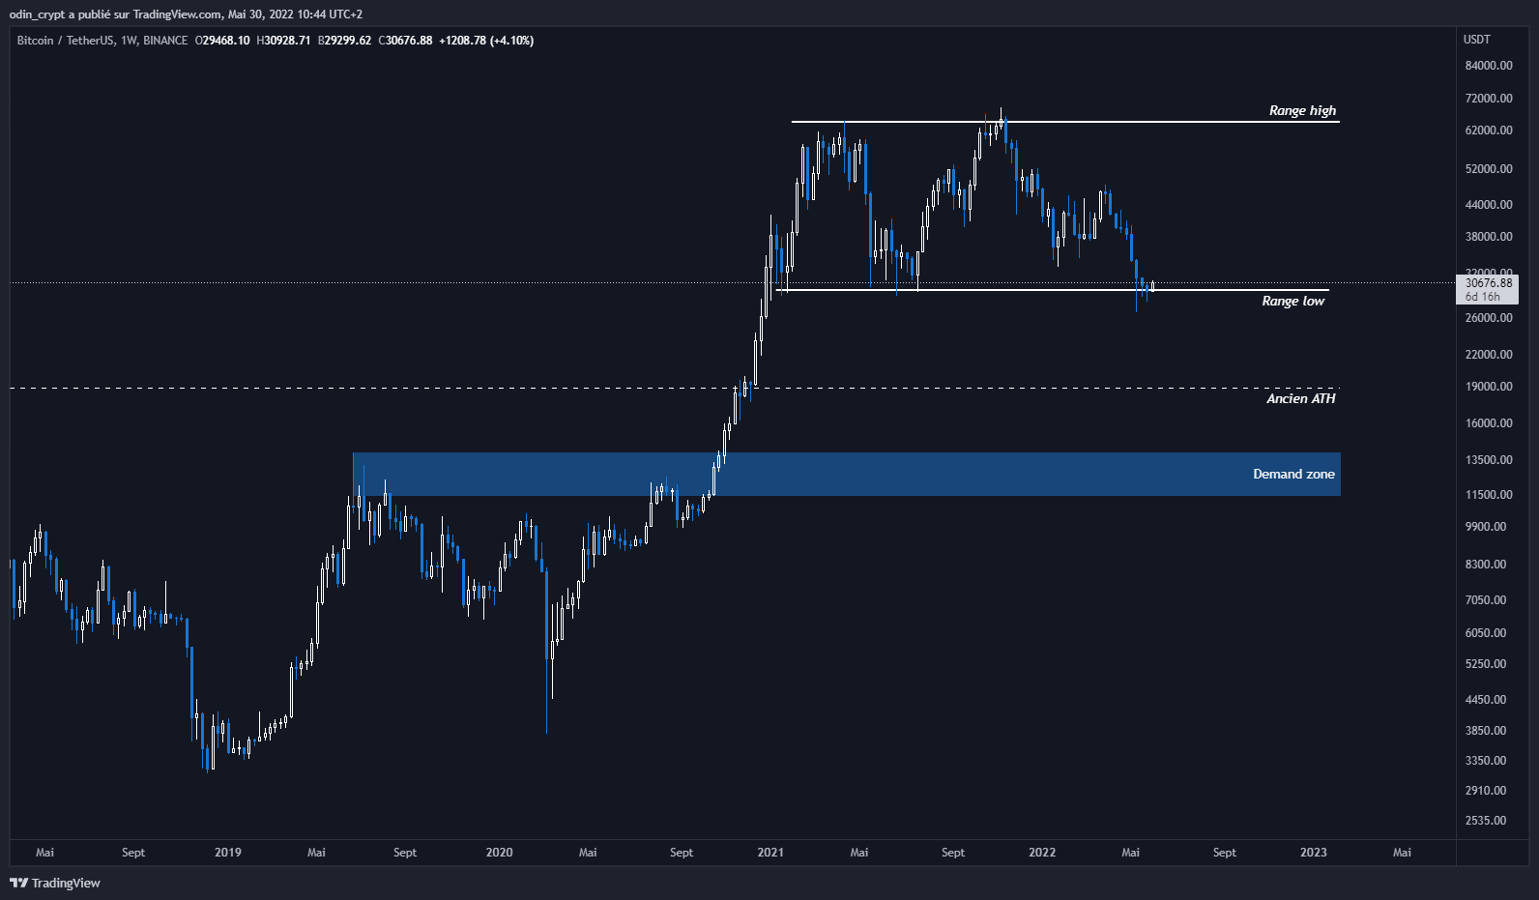Click the 9900.00 price axis label
Screen dimensions: 1539x900
[1486, 527]
